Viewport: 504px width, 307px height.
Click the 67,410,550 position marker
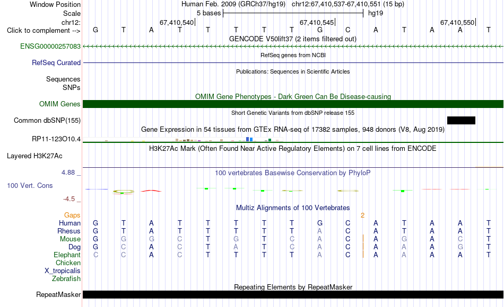coord(458,22)
